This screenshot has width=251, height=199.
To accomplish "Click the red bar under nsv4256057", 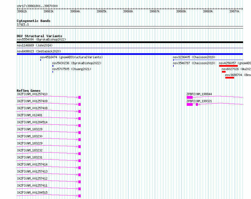I will [x=228, y=66].
